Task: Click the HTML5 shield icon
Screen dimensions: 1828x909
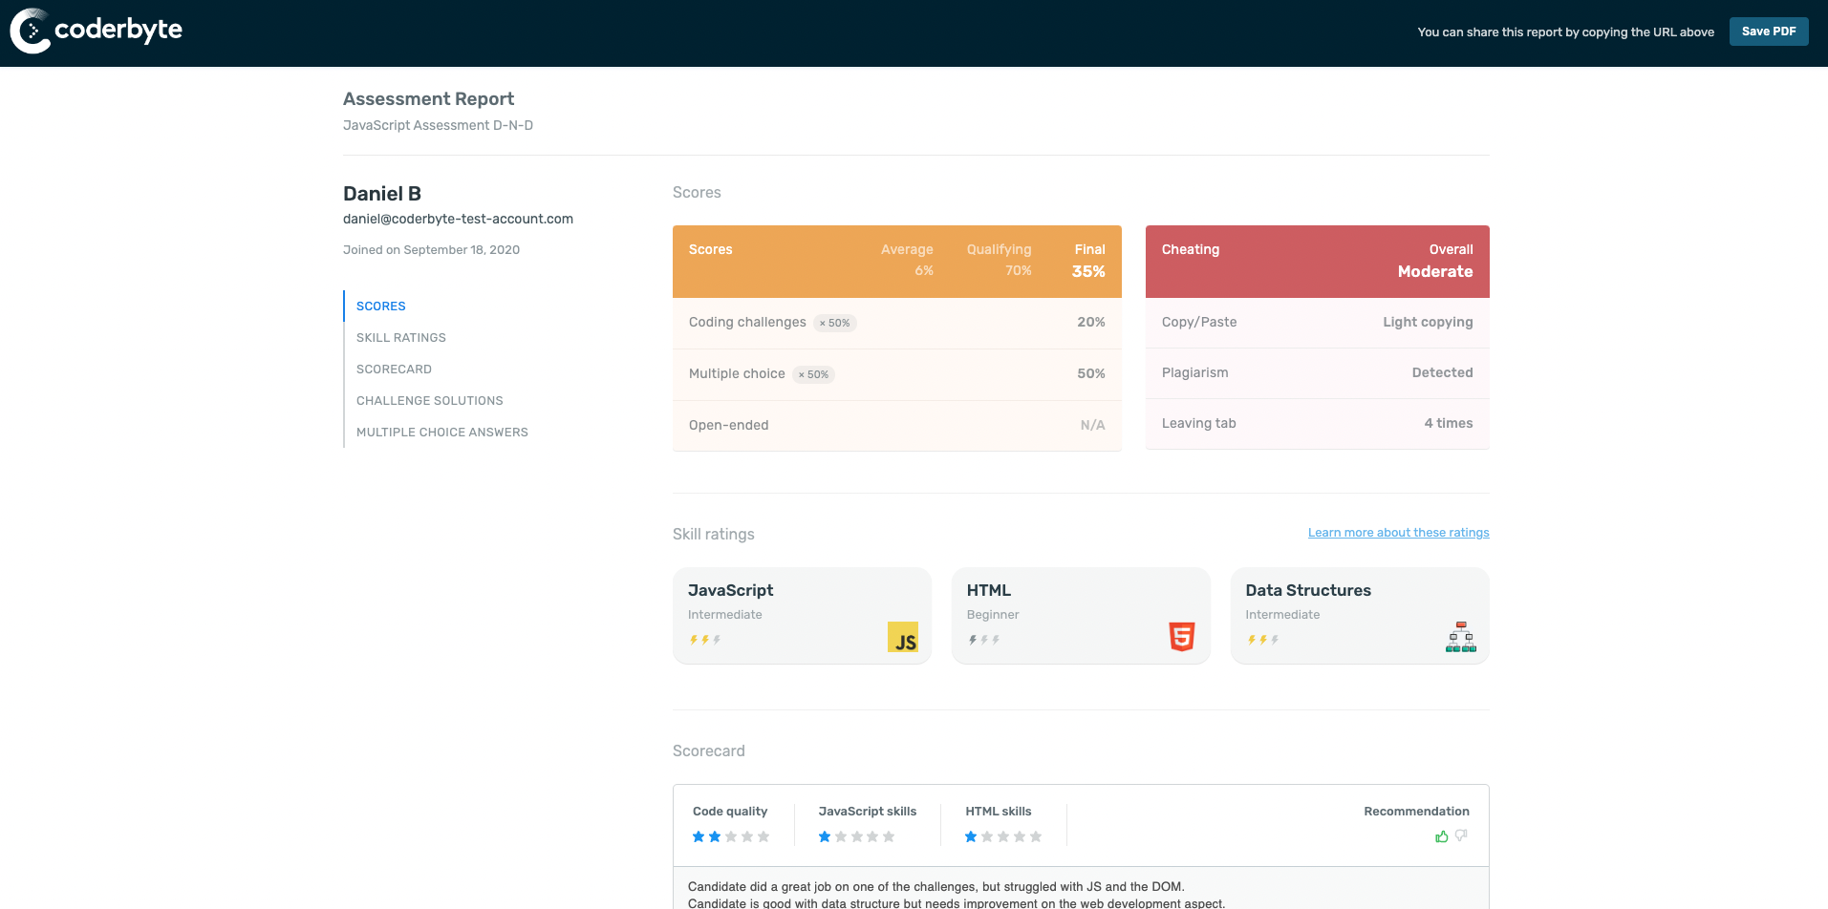Action: point(1181,636)
